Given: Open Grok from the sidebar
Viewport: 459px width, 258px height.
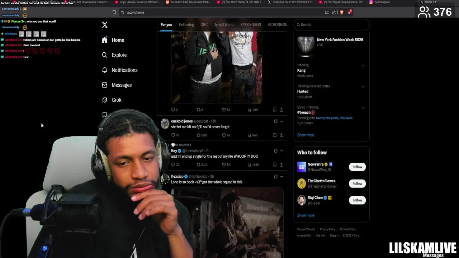Looking at the screenshot, I should click(112, 100).
